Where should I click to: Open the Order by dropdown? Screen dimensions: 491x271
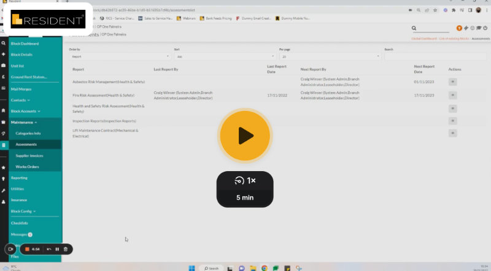coord(119,56)
